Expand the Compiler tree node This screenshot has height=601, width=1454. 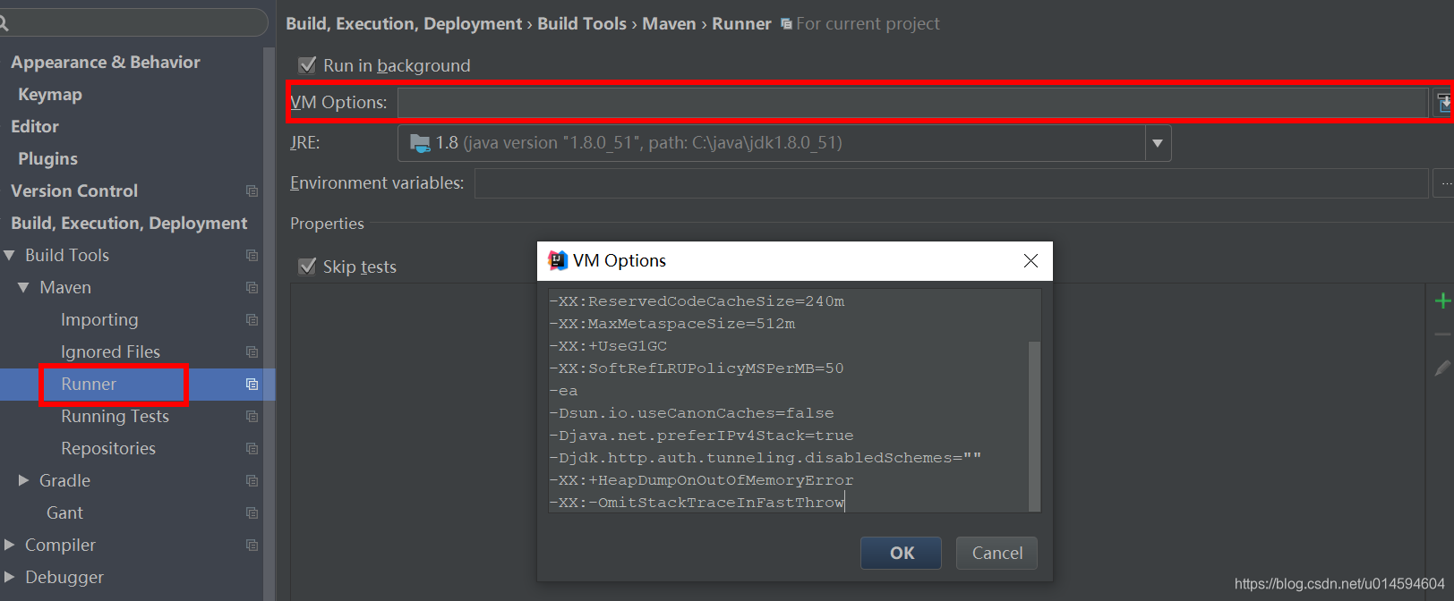pyautogui.click(x=10, y=546)
